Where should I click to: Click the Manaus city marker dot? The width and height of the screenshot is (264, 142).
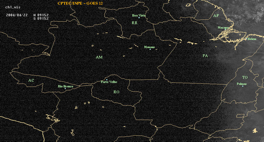150,49
